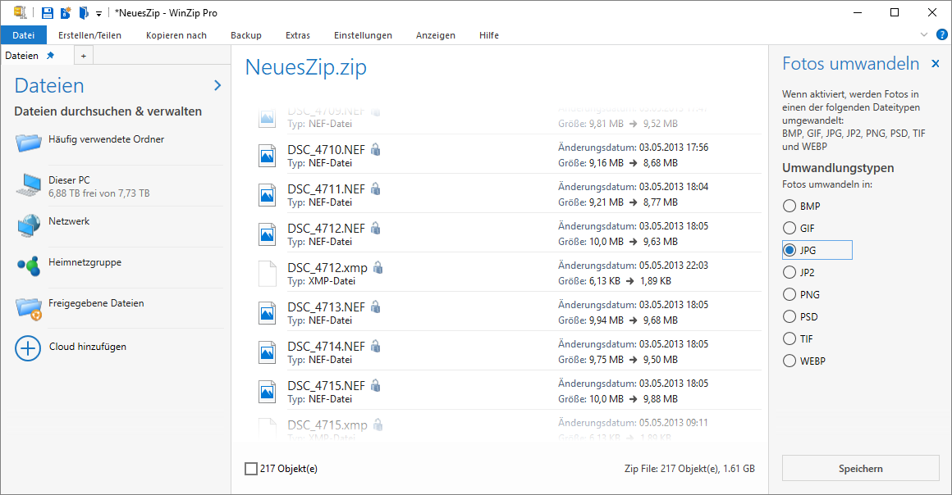Click the lock icon beside DSC_4715.NEF
Screen dimensions: 952x495
[376, 386]
